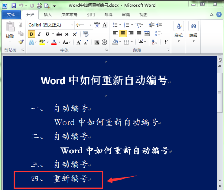Screen dimensions: 224x190
Task: Click the red font color button
Action: click(x=54, y=42)
